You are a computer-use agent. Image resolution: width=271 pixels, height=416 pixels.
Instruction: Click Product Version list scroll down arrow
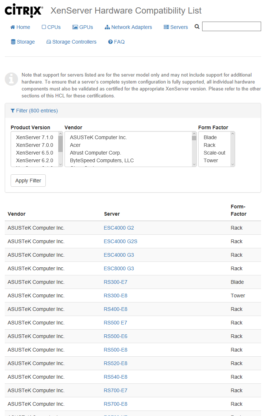[x=60, y=164]
